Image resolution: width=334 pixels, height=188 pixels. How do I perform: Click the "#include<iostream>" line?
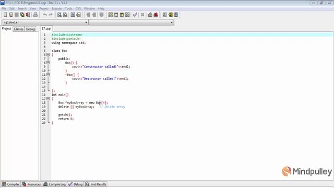coord(67,34)
